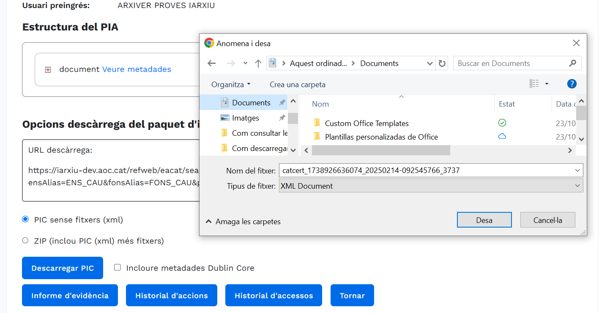Click Plantillas personalizadas folder icon
The image size is (599, 313).
[x=317, y=137]
